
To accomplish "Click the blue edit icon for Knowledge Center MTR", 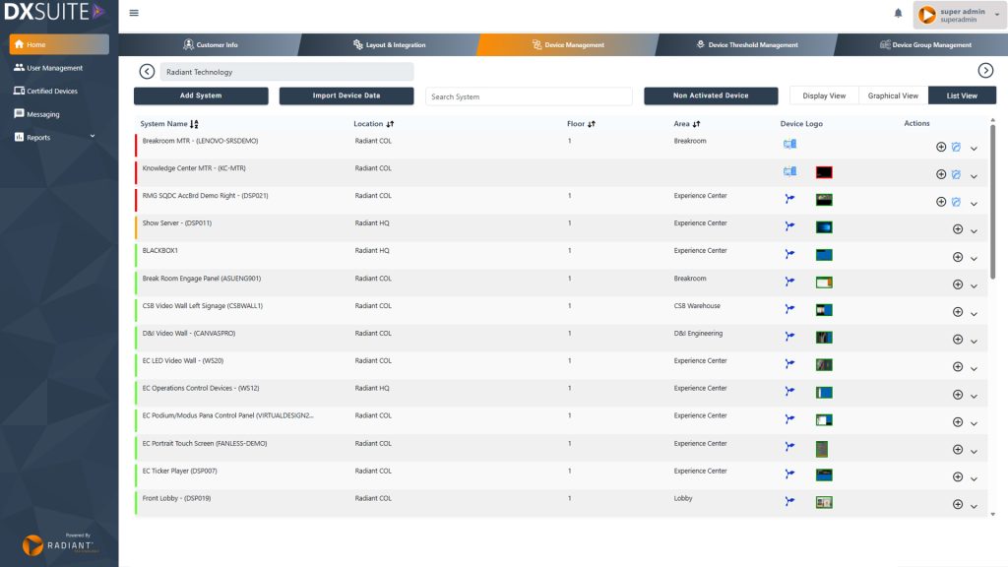I will tap(956, 174).
